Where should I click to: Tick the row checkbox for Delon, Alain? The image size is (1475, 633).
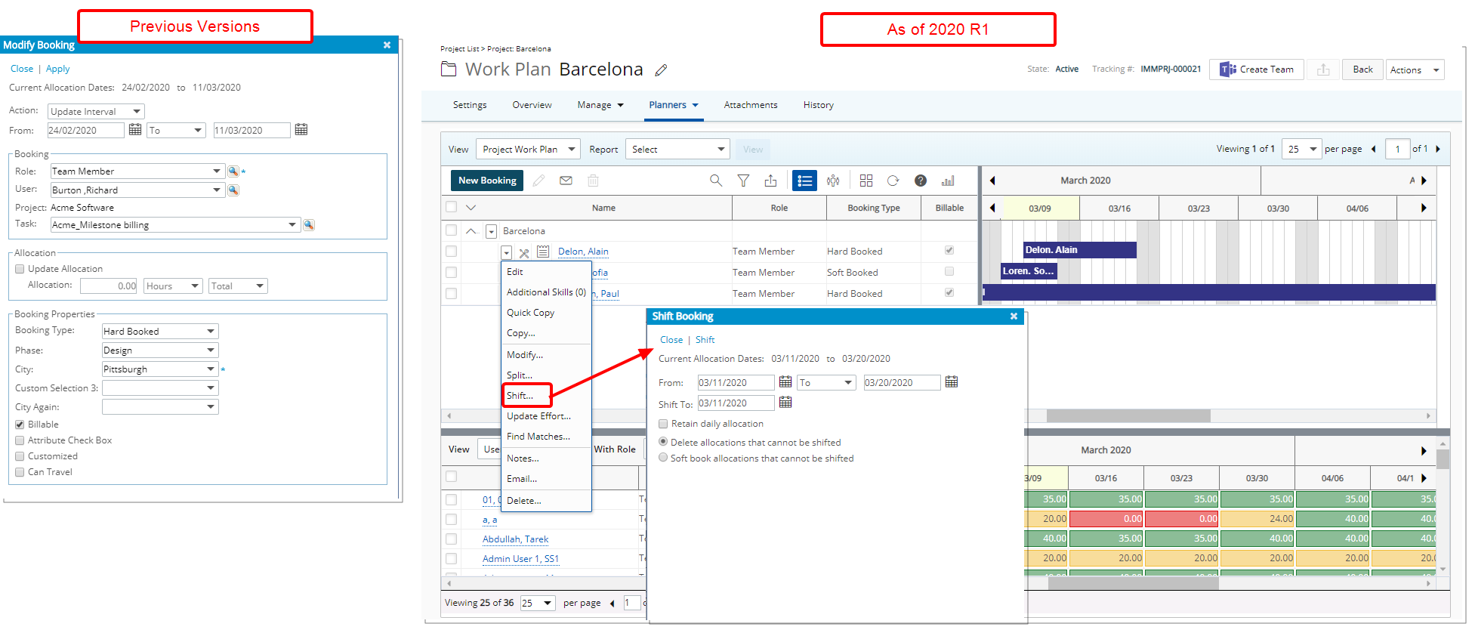click(452, 252)
